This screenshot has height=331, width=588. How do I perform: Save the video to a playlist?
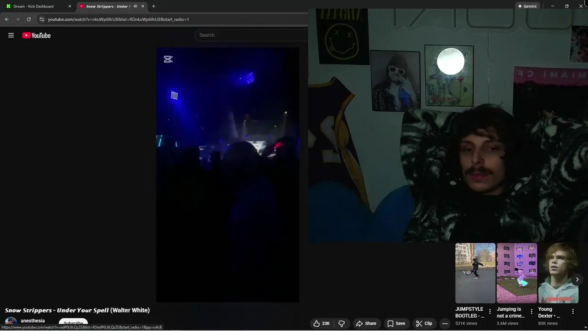(x=396, y=324)
